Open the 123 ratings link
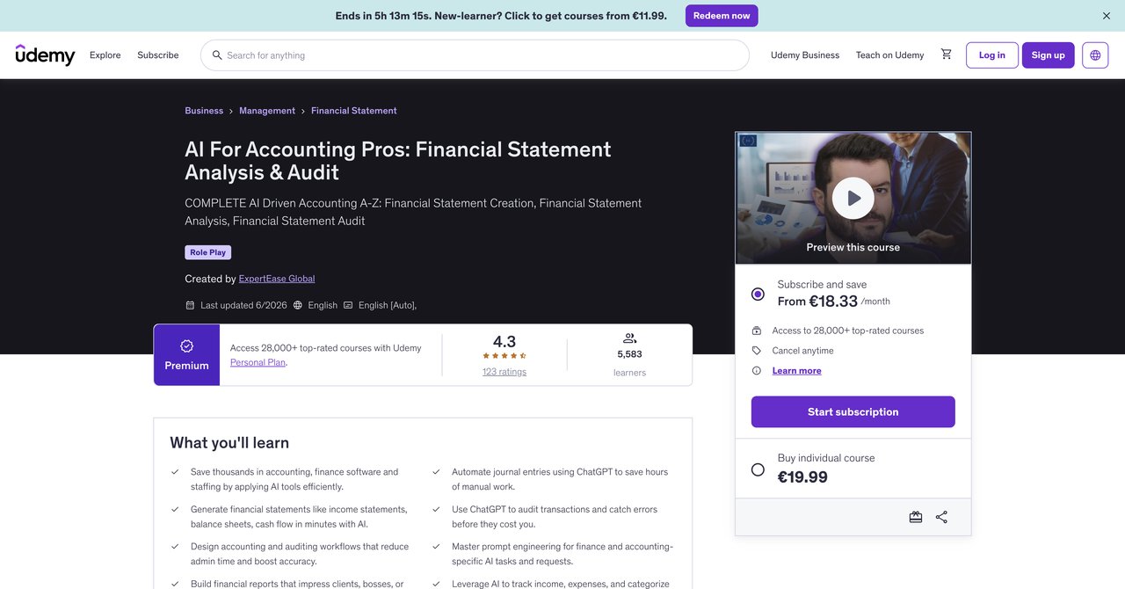Viewport: 1125px width, 589px height. 504,372
